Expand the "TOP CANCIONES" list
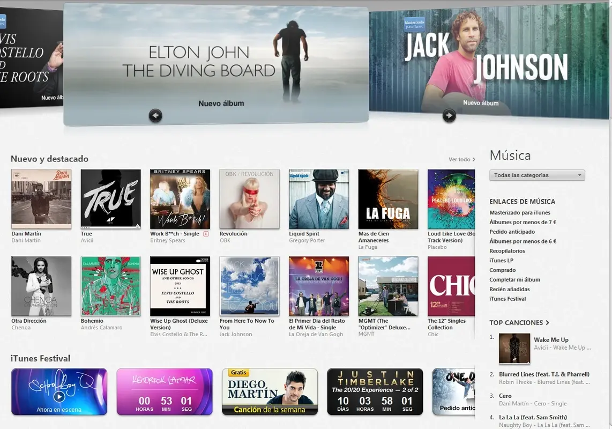Screen dimensions: 612x429 click(x=519, y=322)
